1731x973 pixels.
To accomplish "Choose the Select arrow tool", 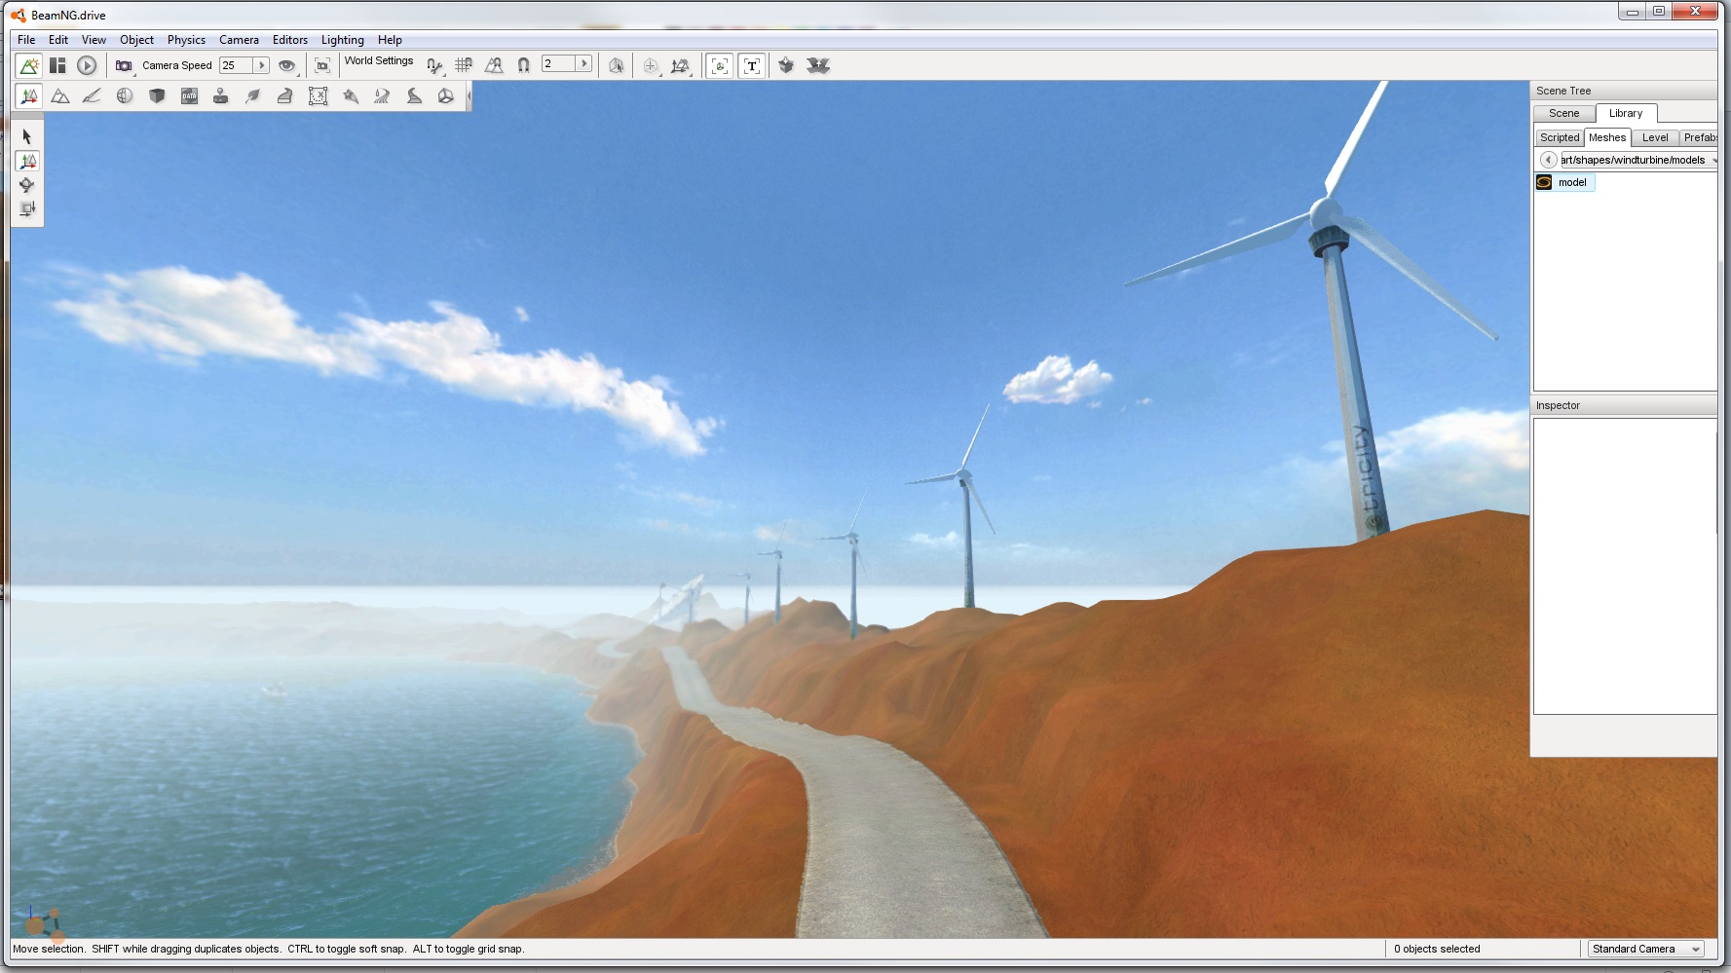I will coord(27,136).
